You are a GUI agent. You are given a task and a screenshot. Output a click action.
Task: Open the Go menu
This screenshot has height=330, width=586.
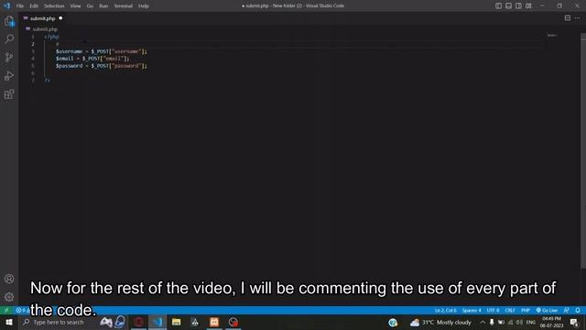(x=90, y=6)
